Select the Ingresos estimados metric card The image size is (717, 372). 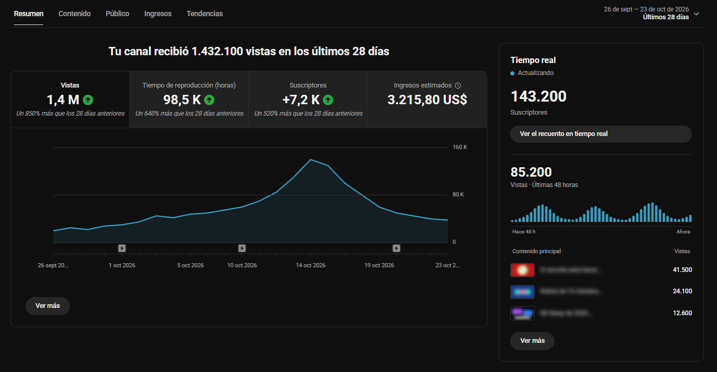coord(427,100)
